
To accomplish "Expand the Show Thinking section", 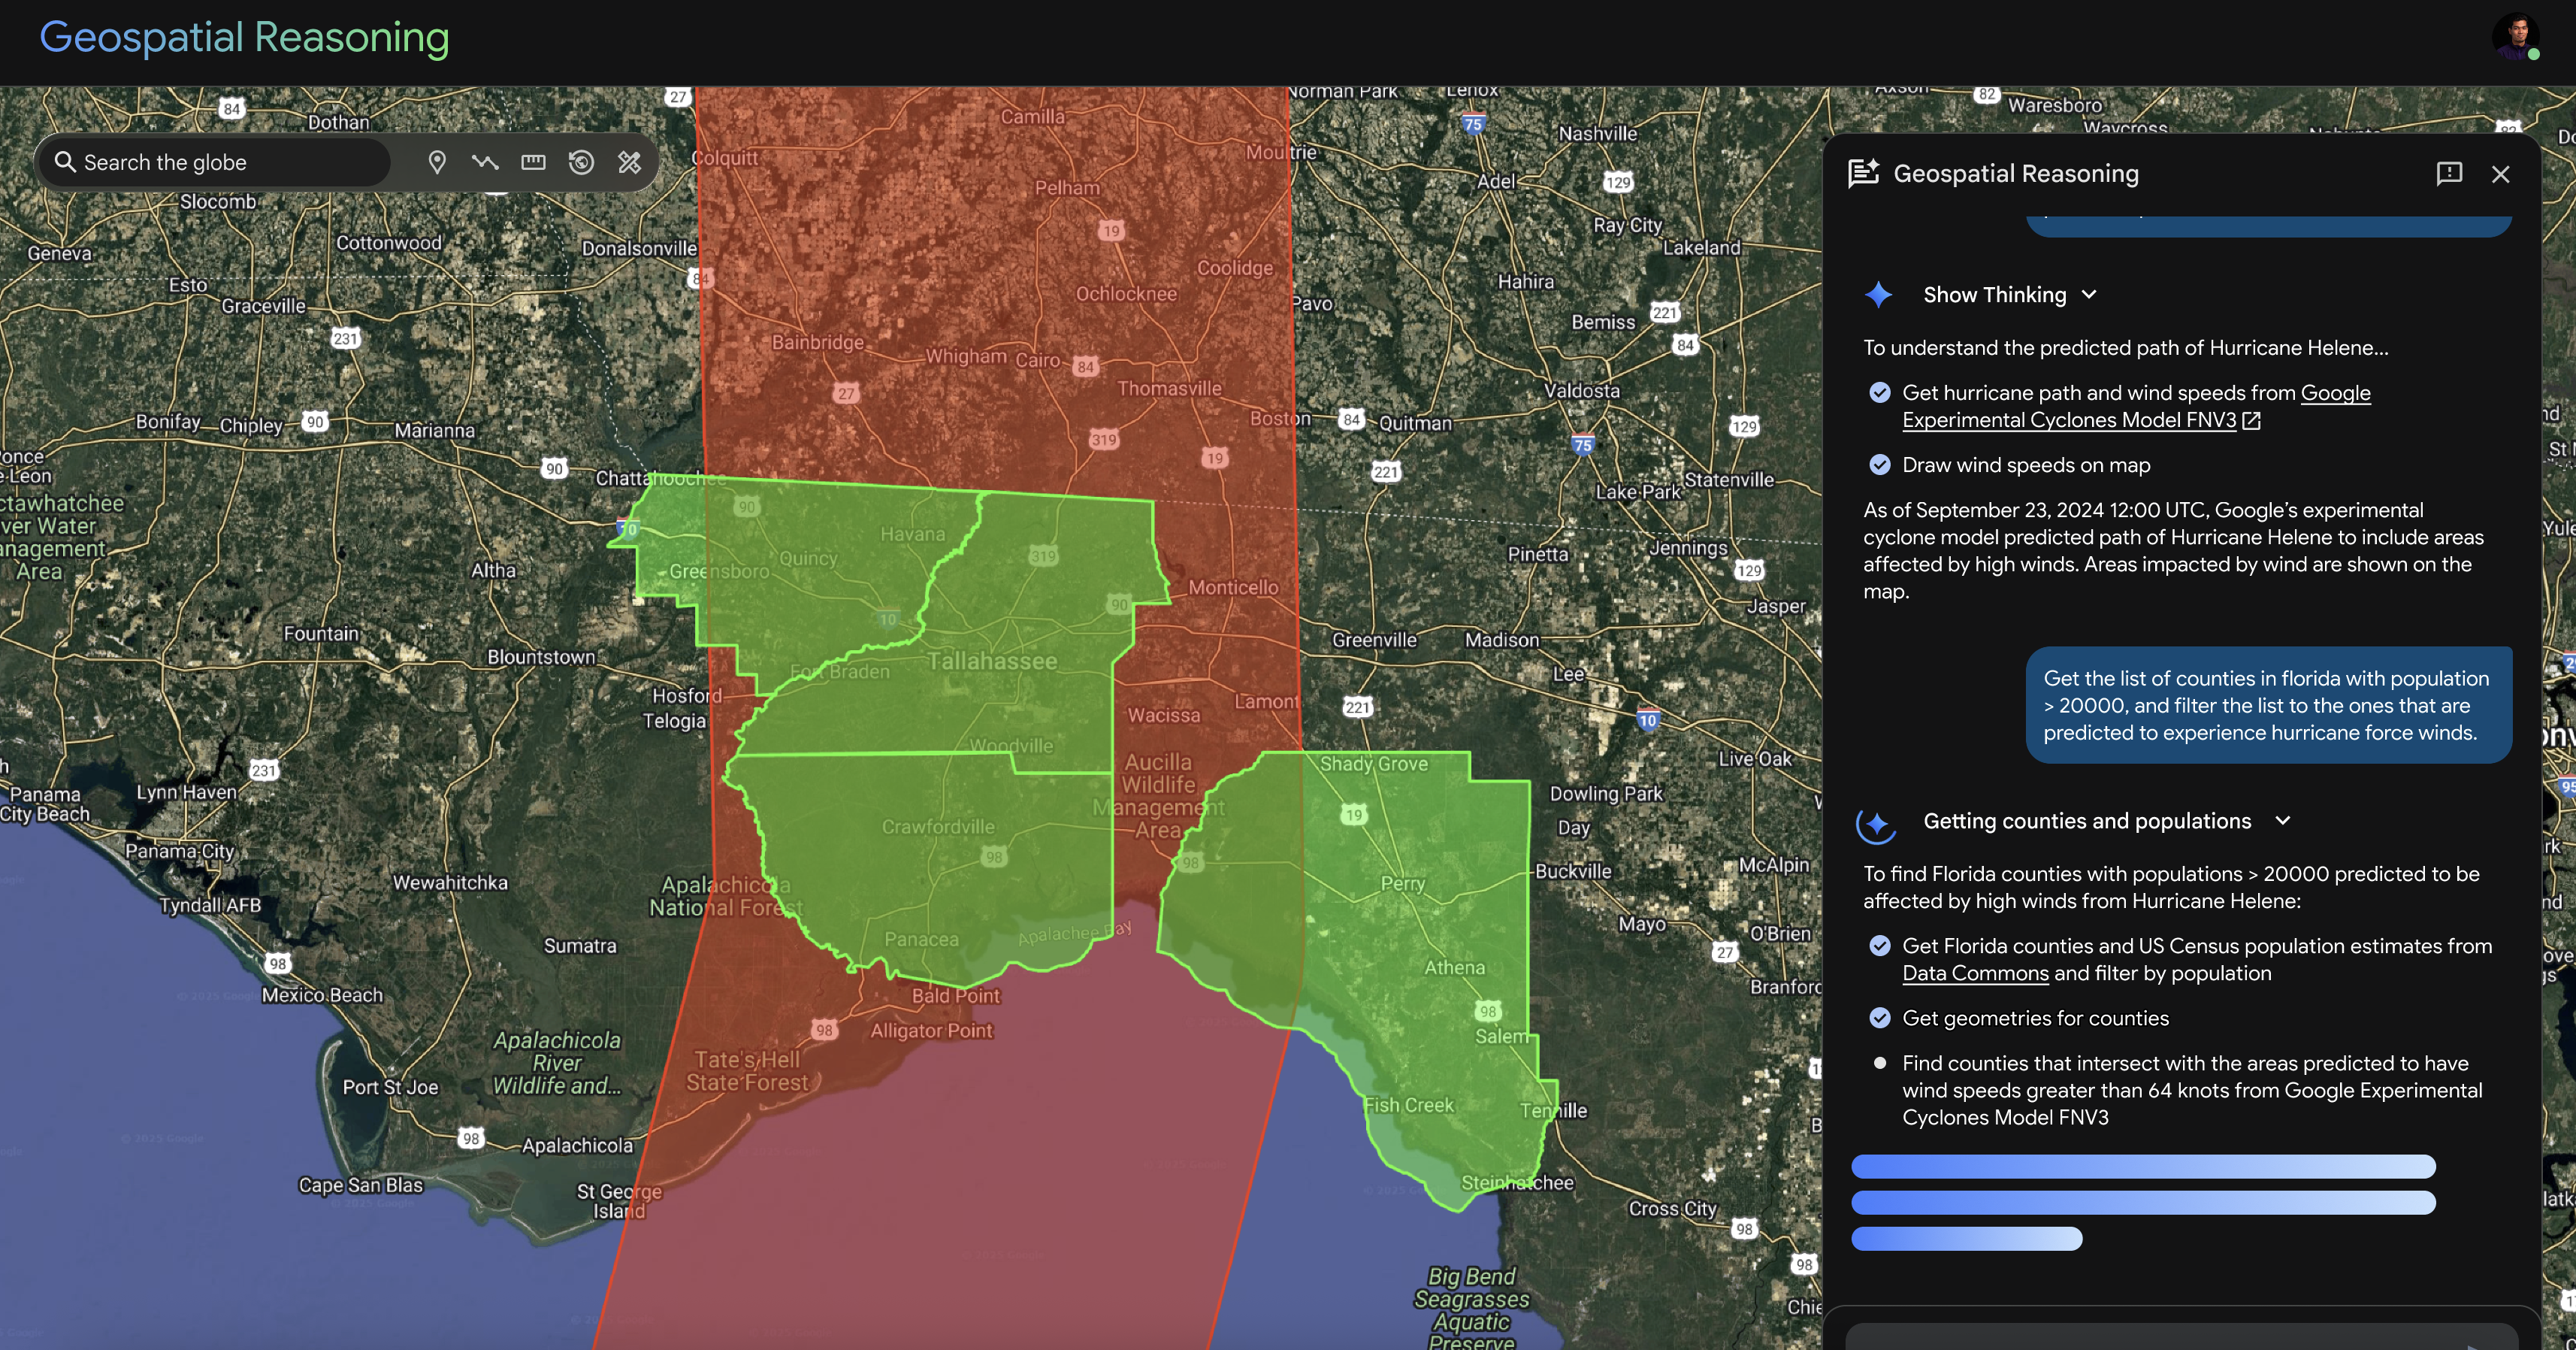I will coord(2089,295).
